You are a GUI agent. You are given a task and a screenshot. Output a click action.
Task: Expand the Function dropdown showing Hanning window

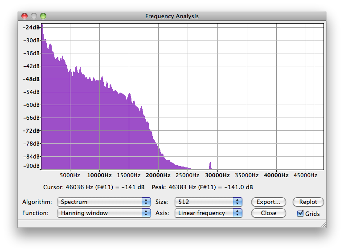point(104,213)
